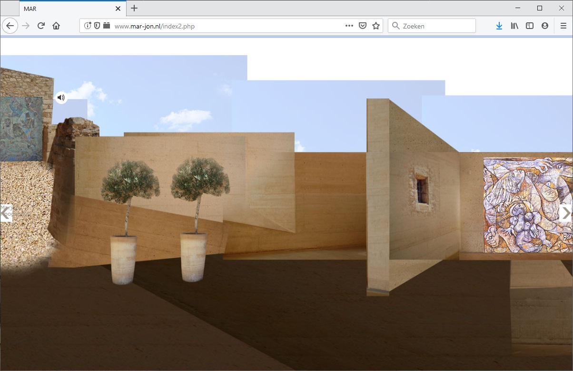Reload the current page

point(41,26)
